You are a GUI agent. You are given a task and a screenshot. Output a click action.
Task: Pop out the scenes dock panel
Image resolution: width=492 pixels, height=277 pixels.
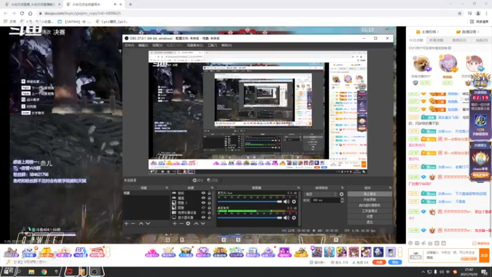point(167,188)
